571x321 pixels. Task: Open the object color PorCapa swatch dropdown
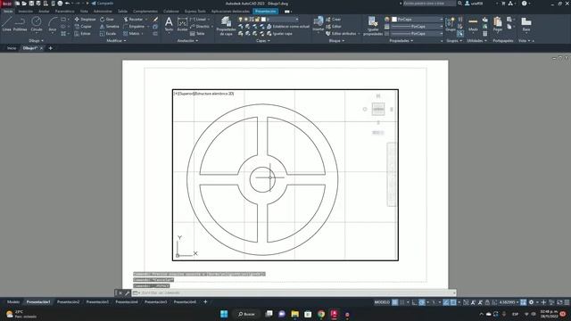417,20
